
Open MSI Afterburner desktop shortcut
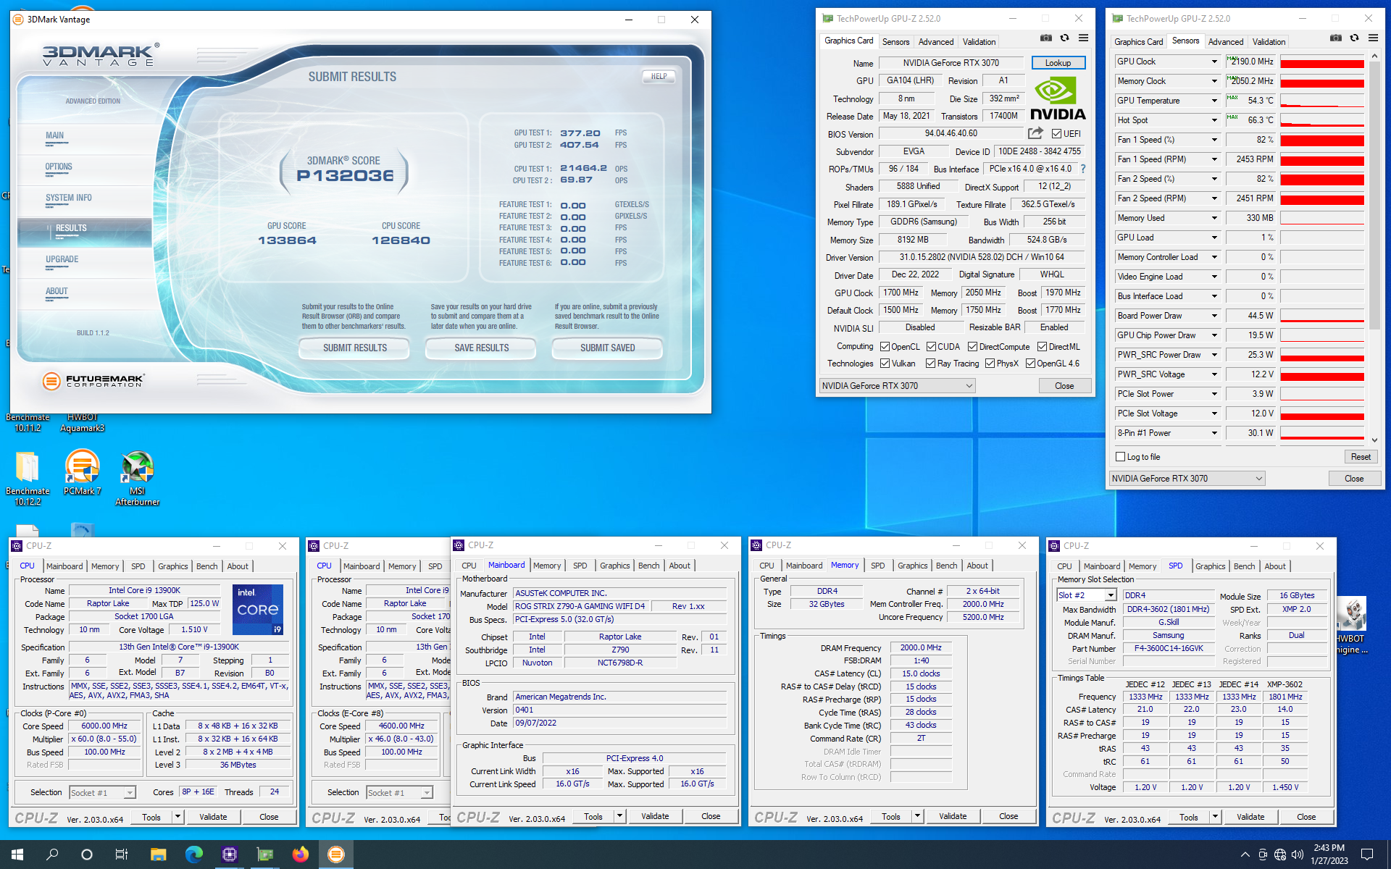[x=137, y=478]
